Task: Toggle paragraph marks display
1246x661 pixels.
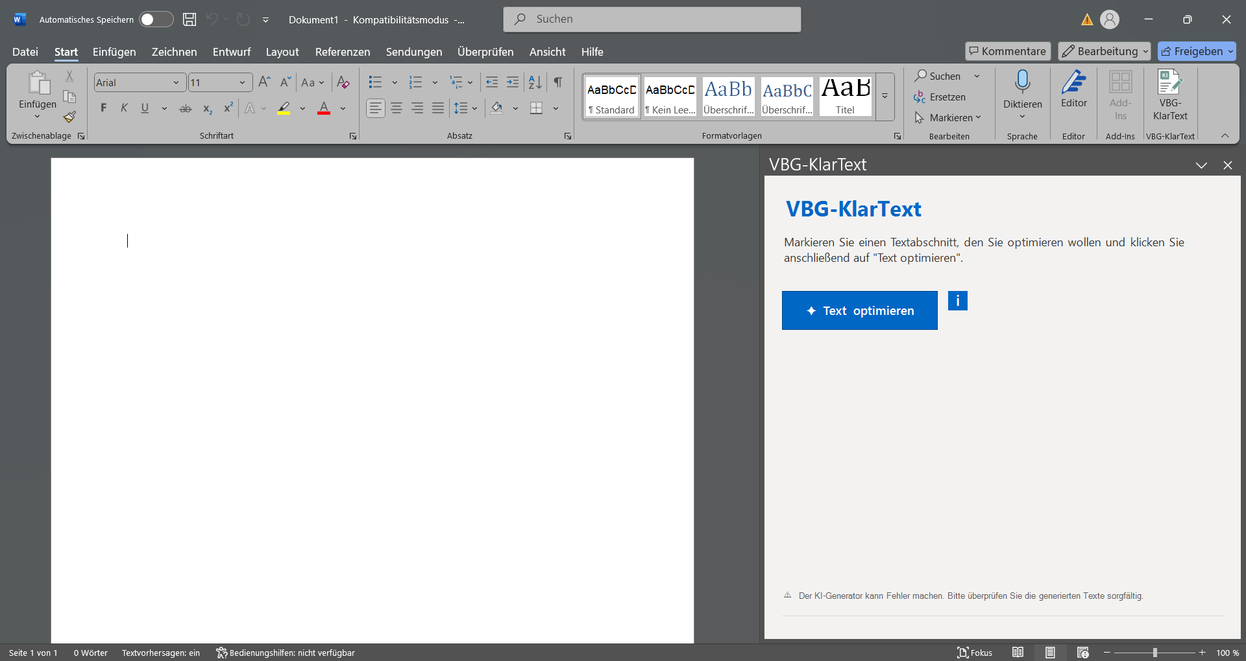Action: [x=558, y=82]
